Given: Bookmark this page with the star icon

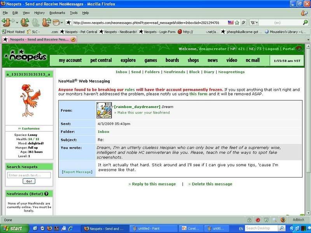Looking at the screenshot, I should coord(237,23).
